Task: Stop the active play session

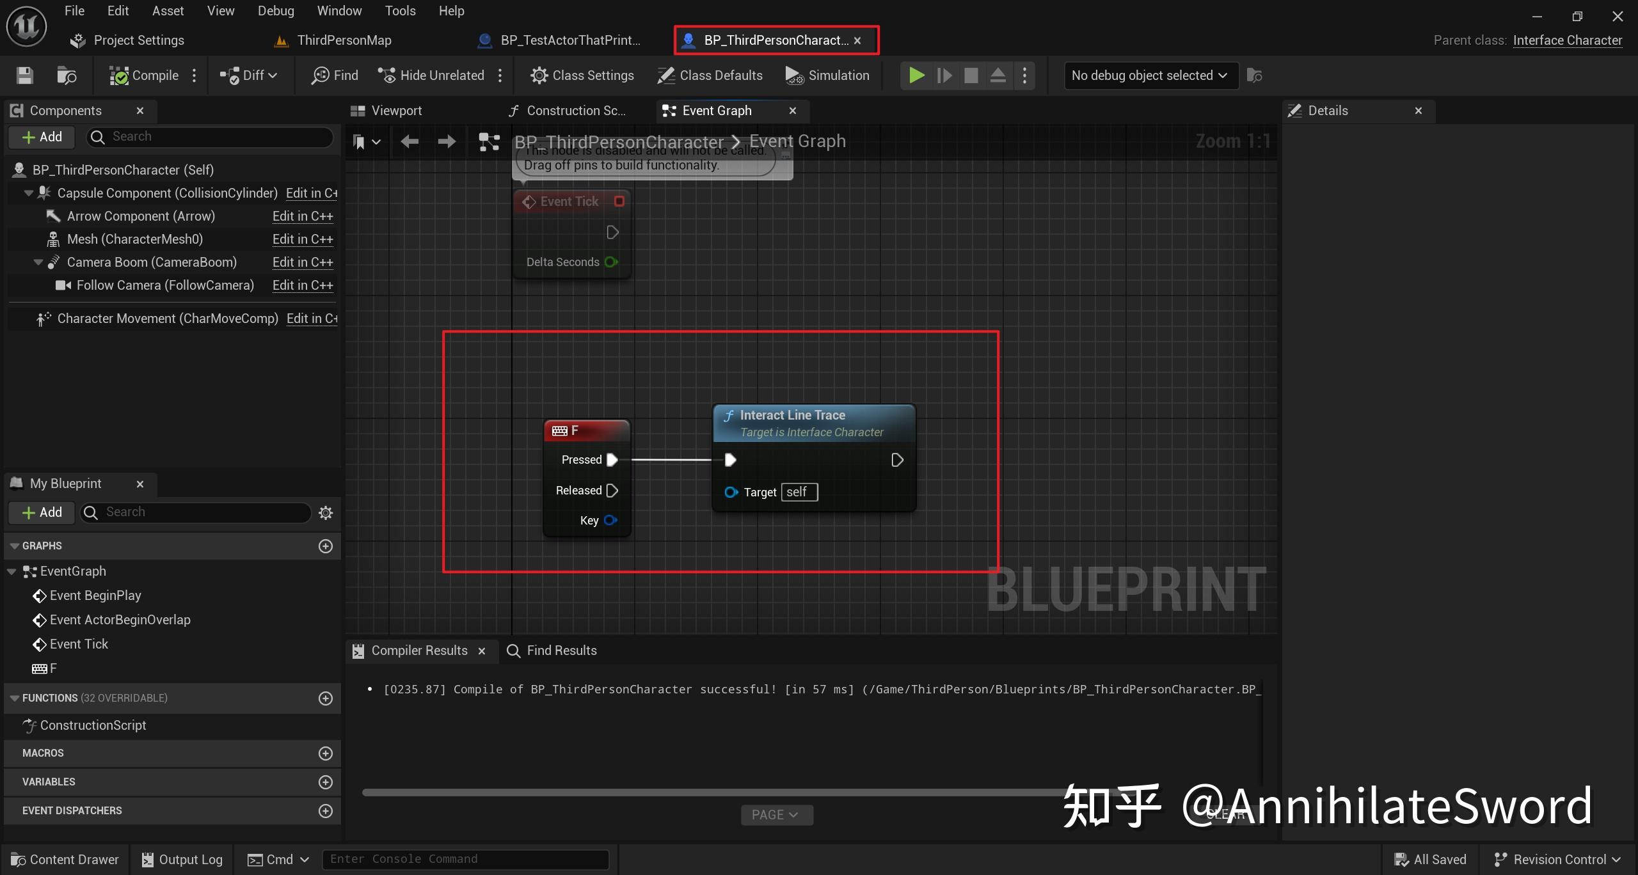Action: [x=971, y=75]
